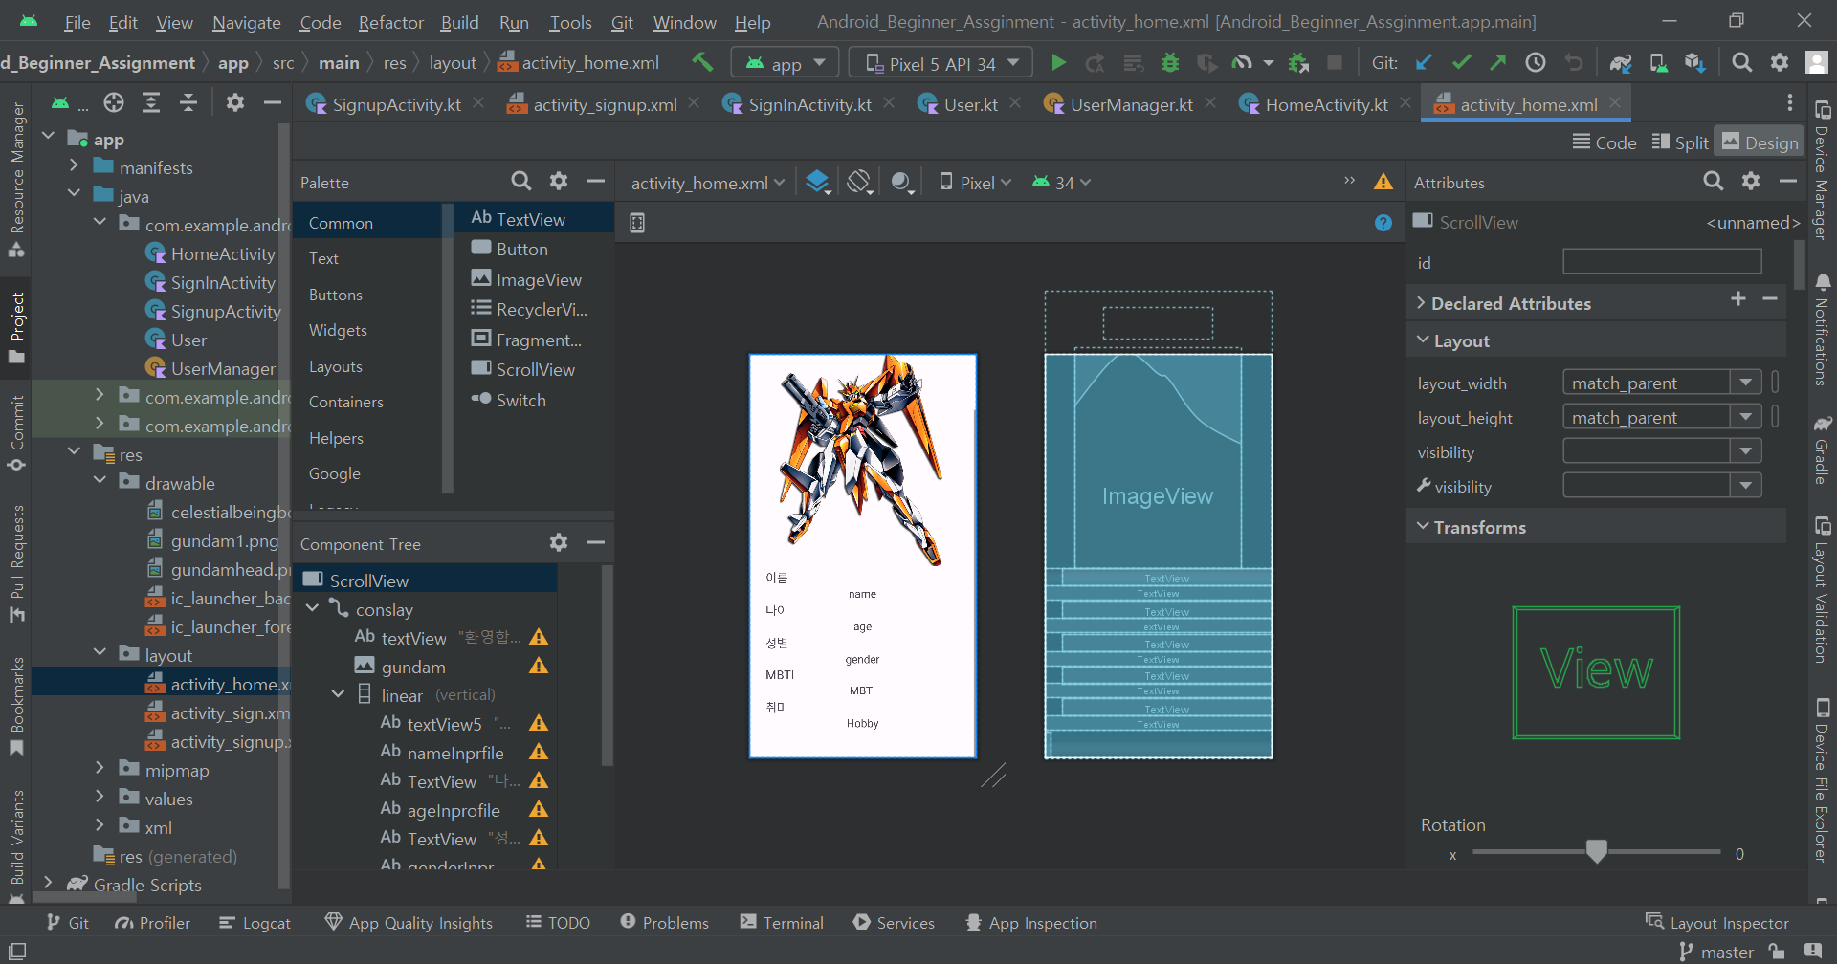Switch to HomeActivity.kt tab
This screenshot has width=1837, height=964.
1325,104
